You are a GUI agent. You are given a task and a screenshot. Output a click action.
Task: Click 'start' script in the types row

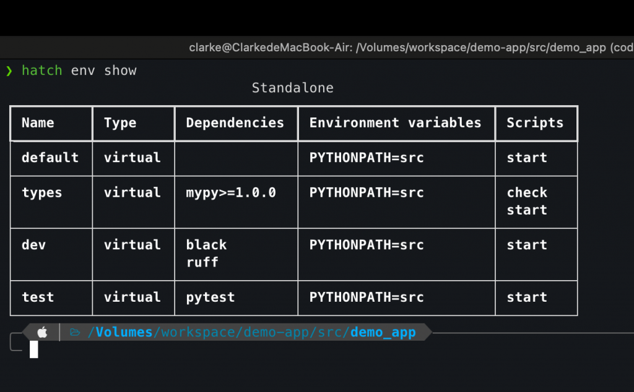coord(527,210)
